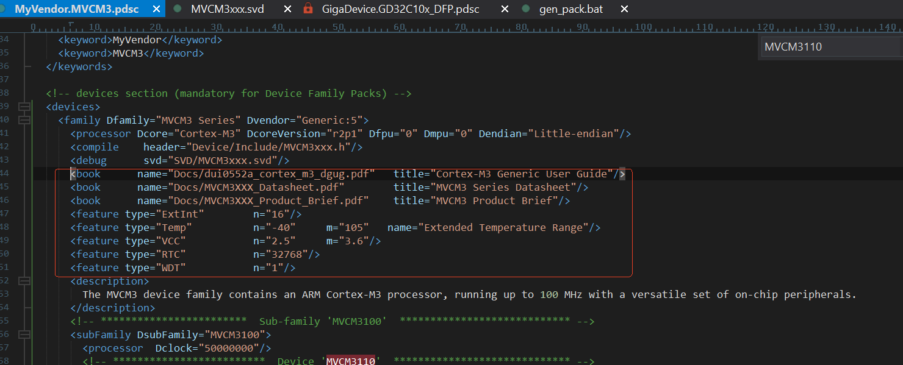The image size is (903, 365).
Task: Fold the description block in the gutter
Action: (x=24, y=282)
